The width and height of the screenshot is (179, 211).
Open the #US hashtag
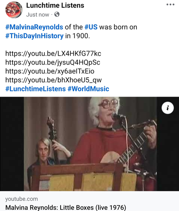[x=91, y=27]
